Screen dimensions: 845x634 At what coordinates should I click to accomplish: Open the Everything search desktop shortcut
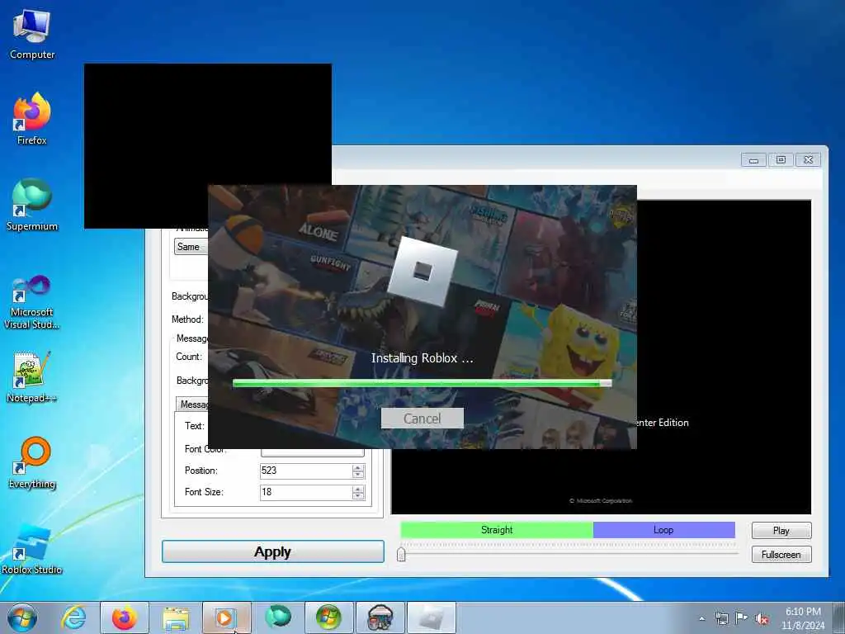[32, 462]
